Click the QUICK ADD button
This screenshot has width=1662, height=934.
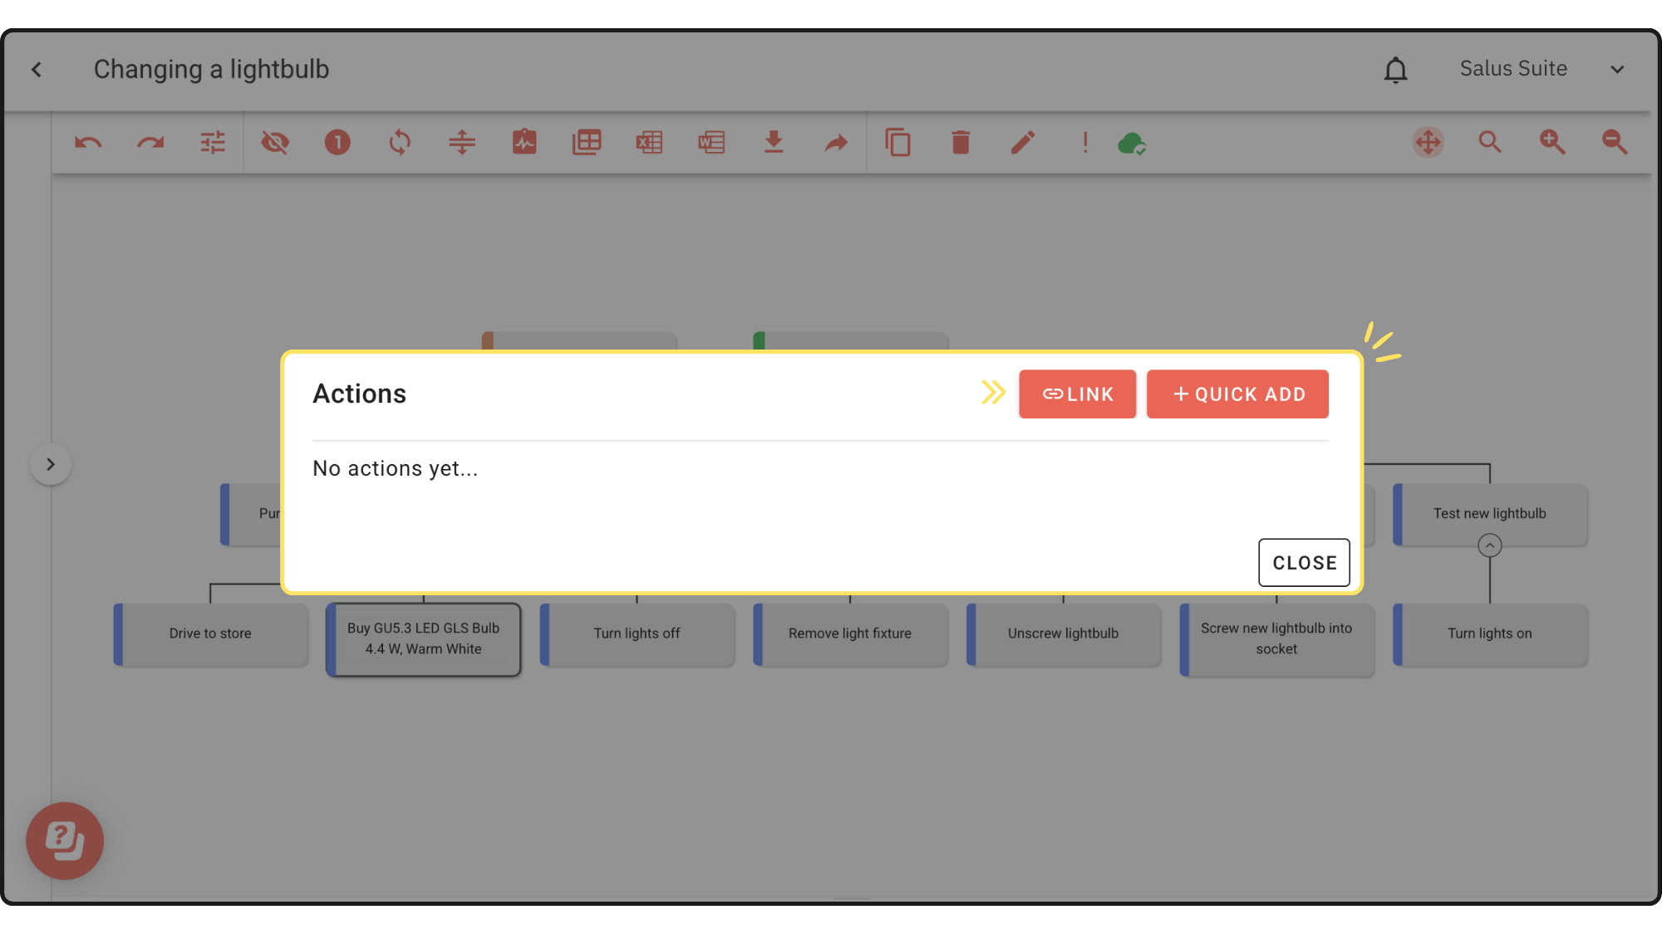click(x=1237, y=394)
